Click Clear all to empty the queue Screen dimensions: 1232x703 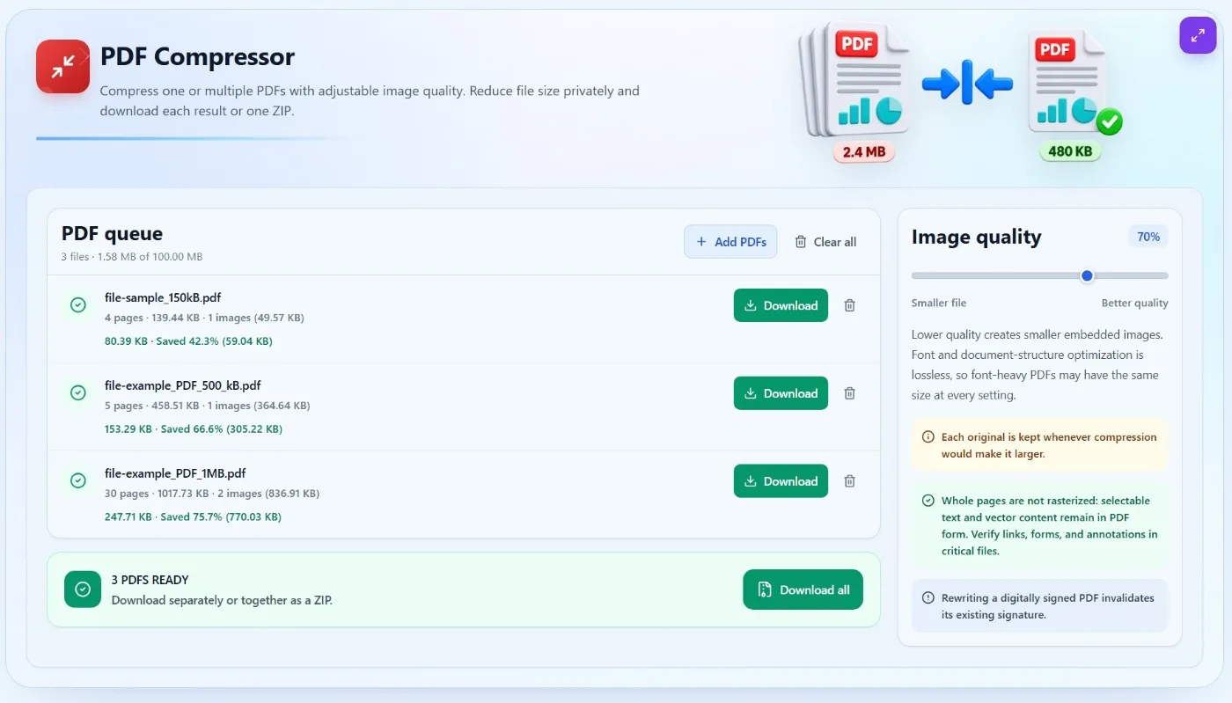[825, 242]
